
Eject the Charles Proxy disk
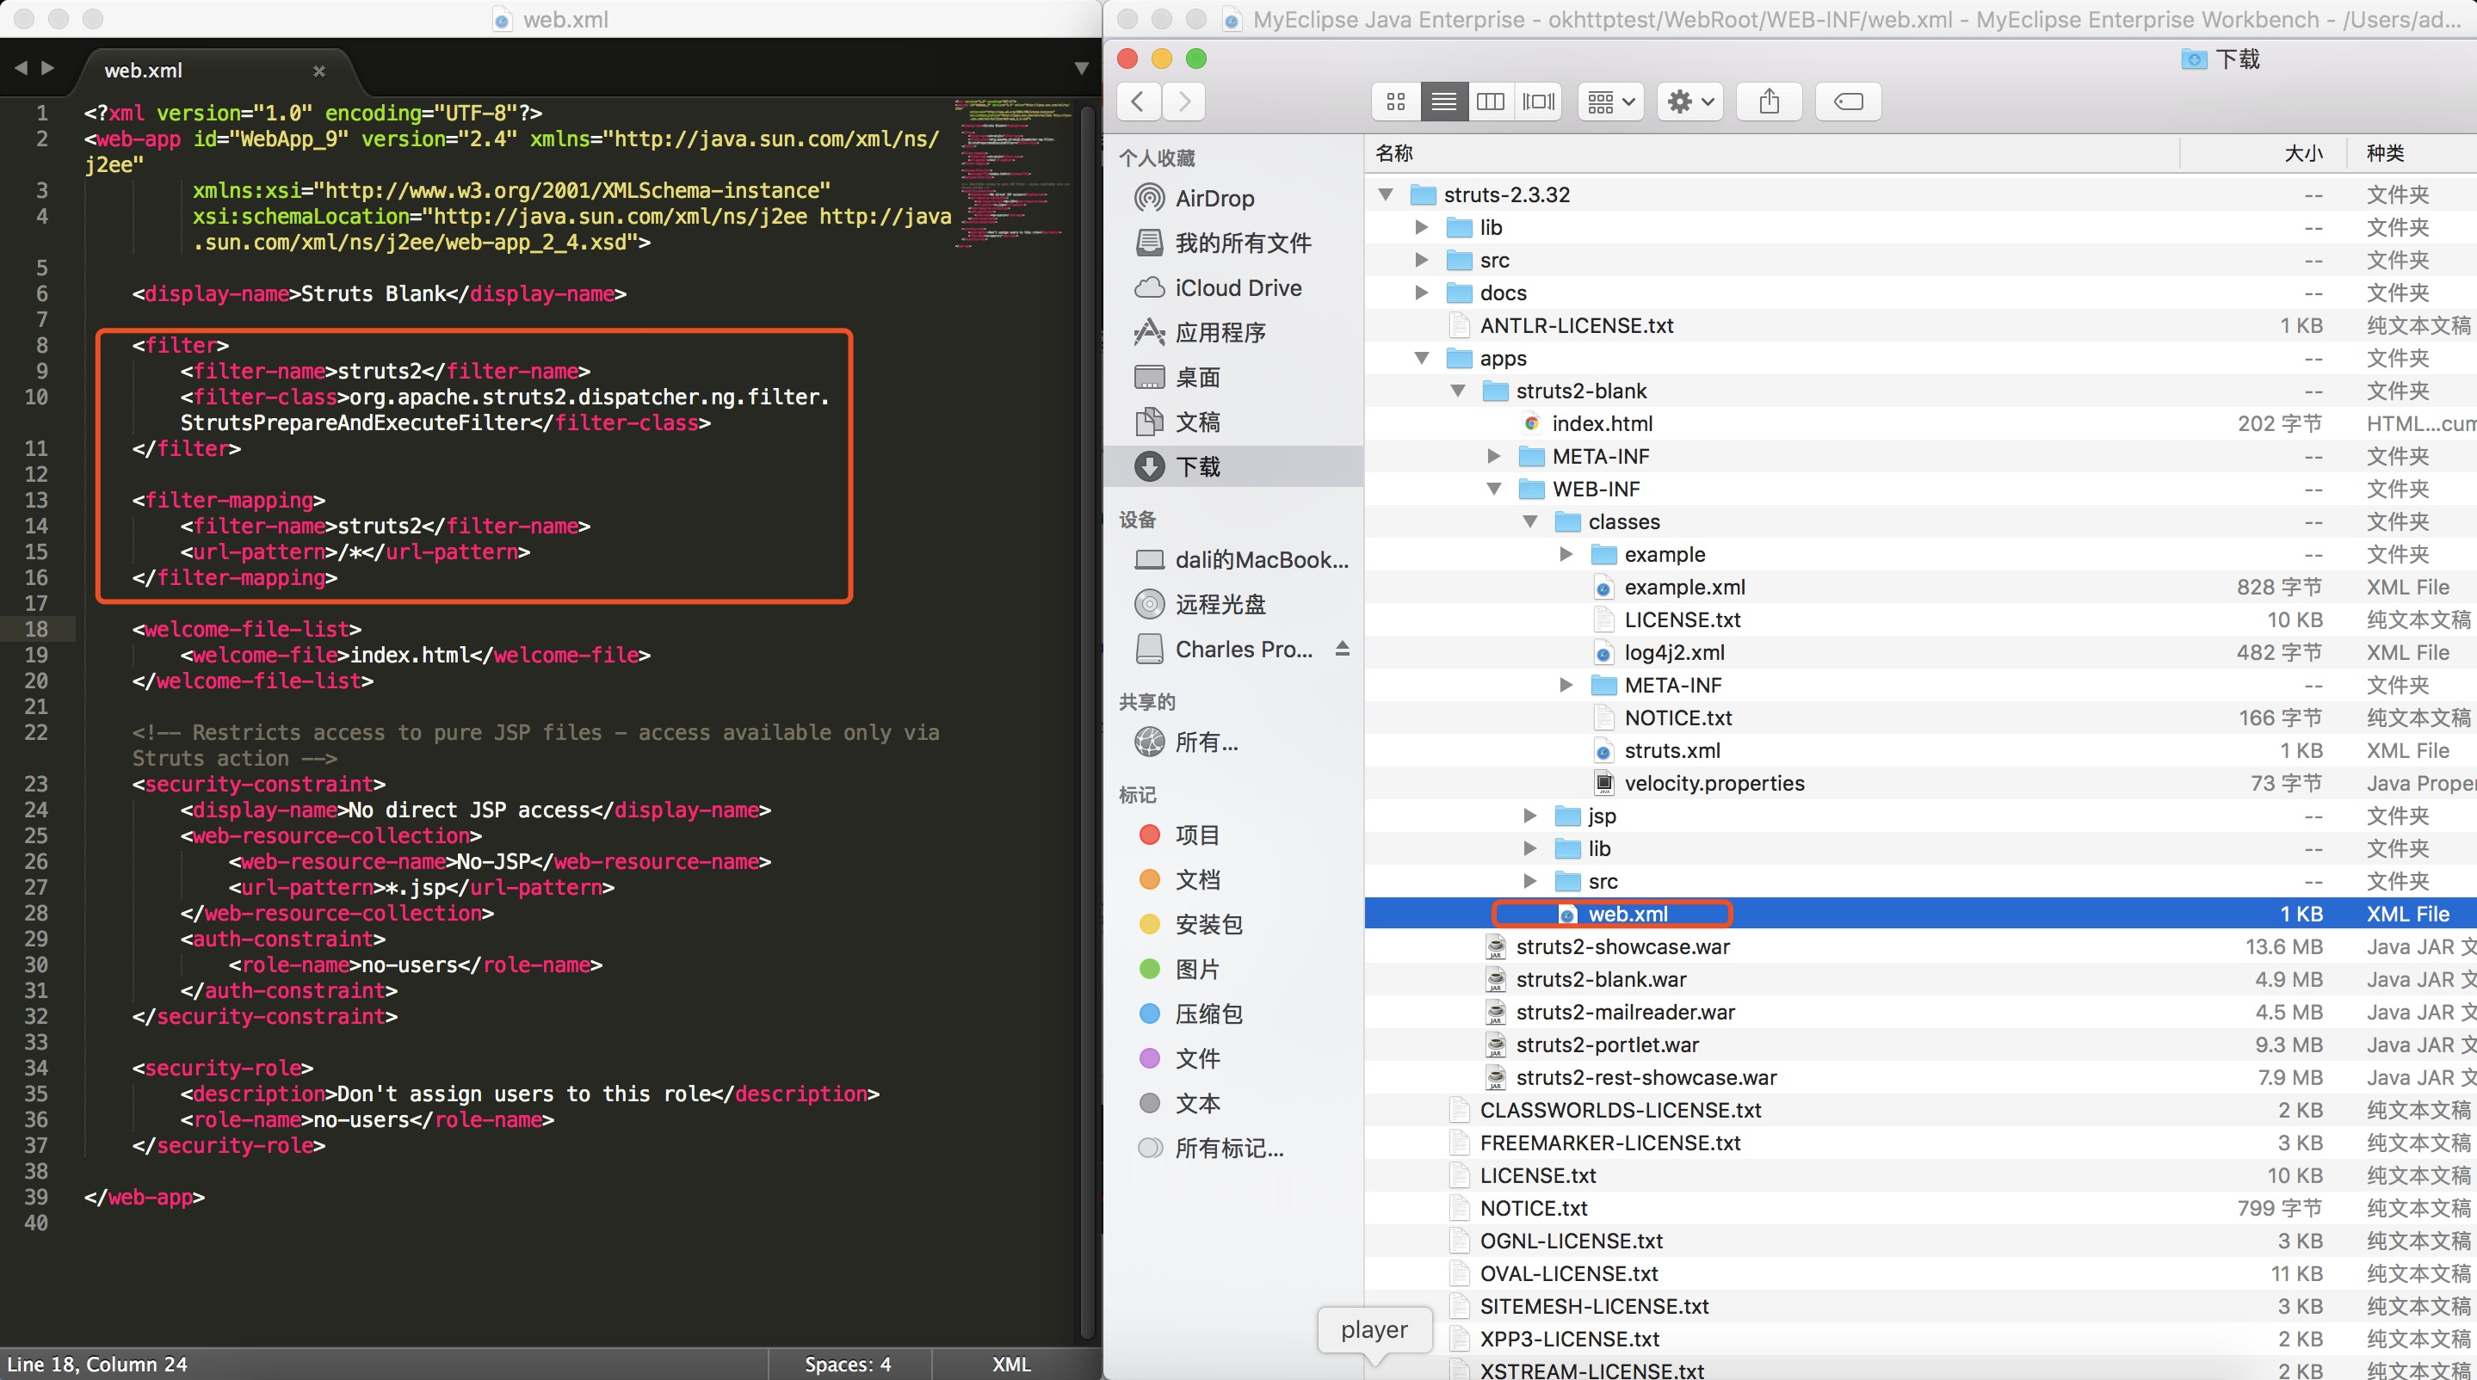(1343, 649)
